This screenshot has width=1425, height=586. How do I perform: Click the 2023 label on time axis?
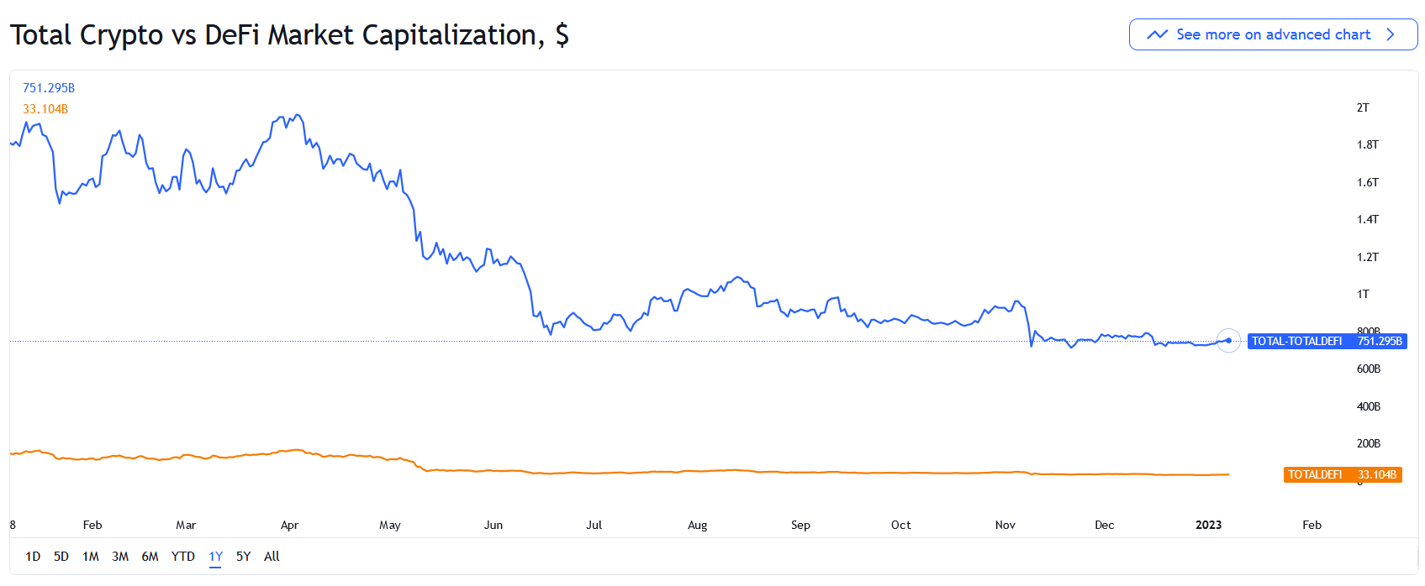click(x=1208, y=525)
